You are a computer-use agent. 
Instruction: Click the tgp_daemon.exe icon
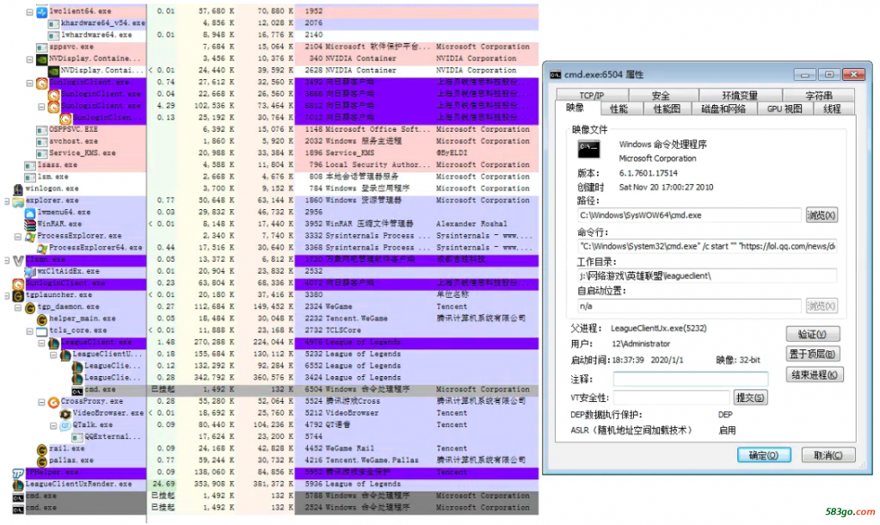point(30,308)
